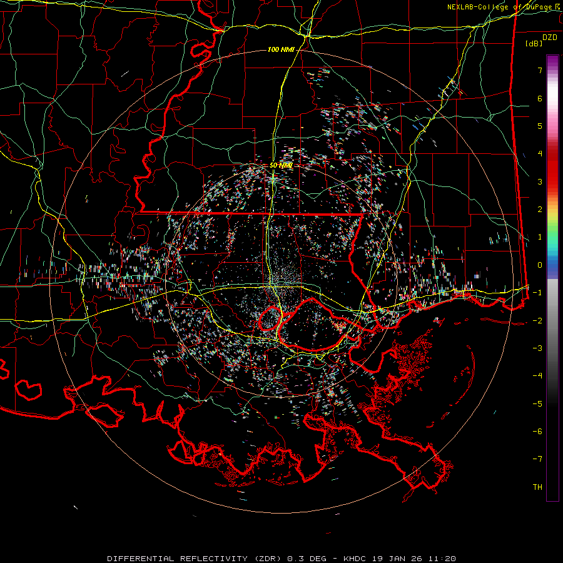Image resolution: width=563 pixels, height=563 pixels.
Task: Click the 0.3 DEG elevation text
Action: [x=307, y=559]
